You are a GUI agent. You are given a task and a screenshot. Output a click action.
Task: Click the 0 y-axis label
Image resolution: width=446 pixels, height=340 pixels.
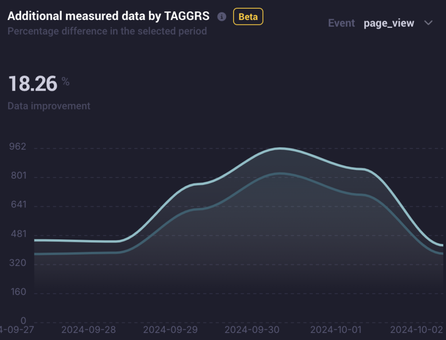pyautogui.click(x=24, y=321)
